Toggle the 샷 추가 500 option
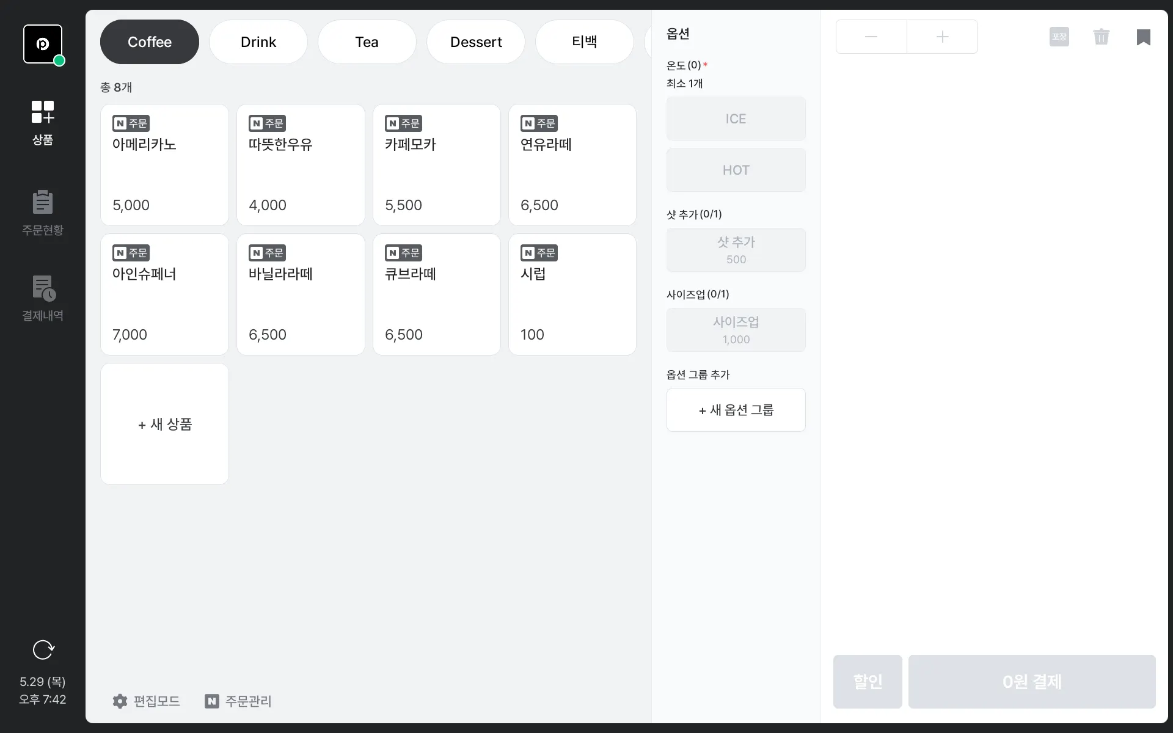 [736, 250]
